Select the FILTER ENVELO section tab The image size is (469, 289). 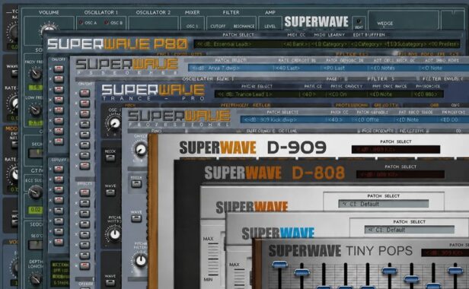pos(442,79)
